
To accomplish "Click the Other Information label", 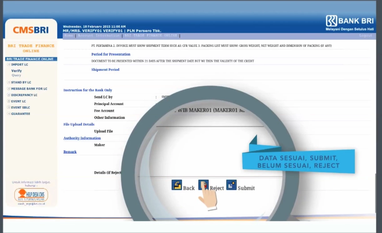I will [x=110, y=118].
